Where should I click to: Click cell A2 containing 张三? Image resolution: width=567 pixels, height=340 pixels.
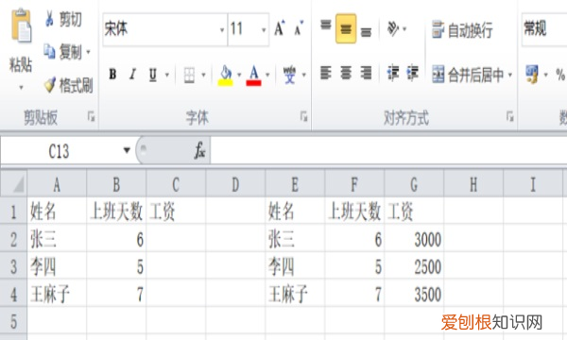coord(57,238)
